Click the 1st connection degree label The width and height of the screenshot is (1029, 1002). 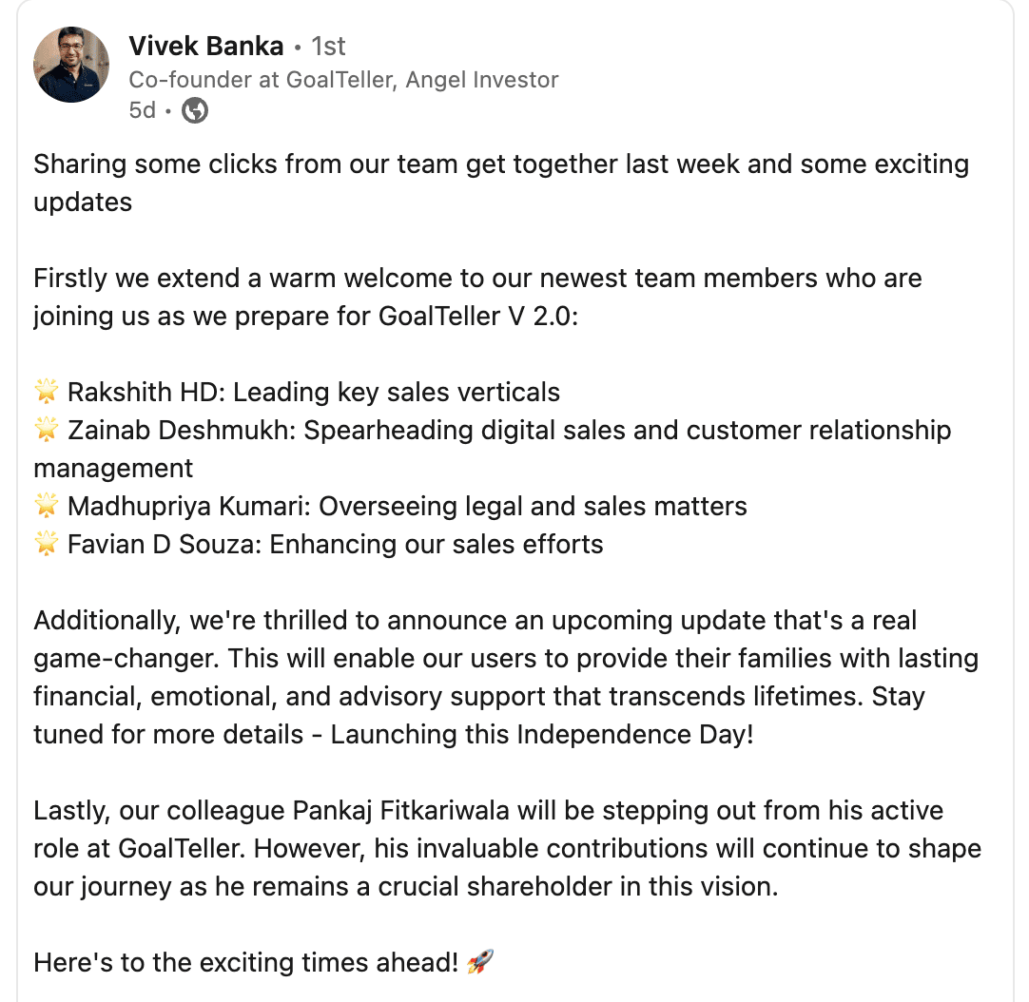(x=328, y=46)
